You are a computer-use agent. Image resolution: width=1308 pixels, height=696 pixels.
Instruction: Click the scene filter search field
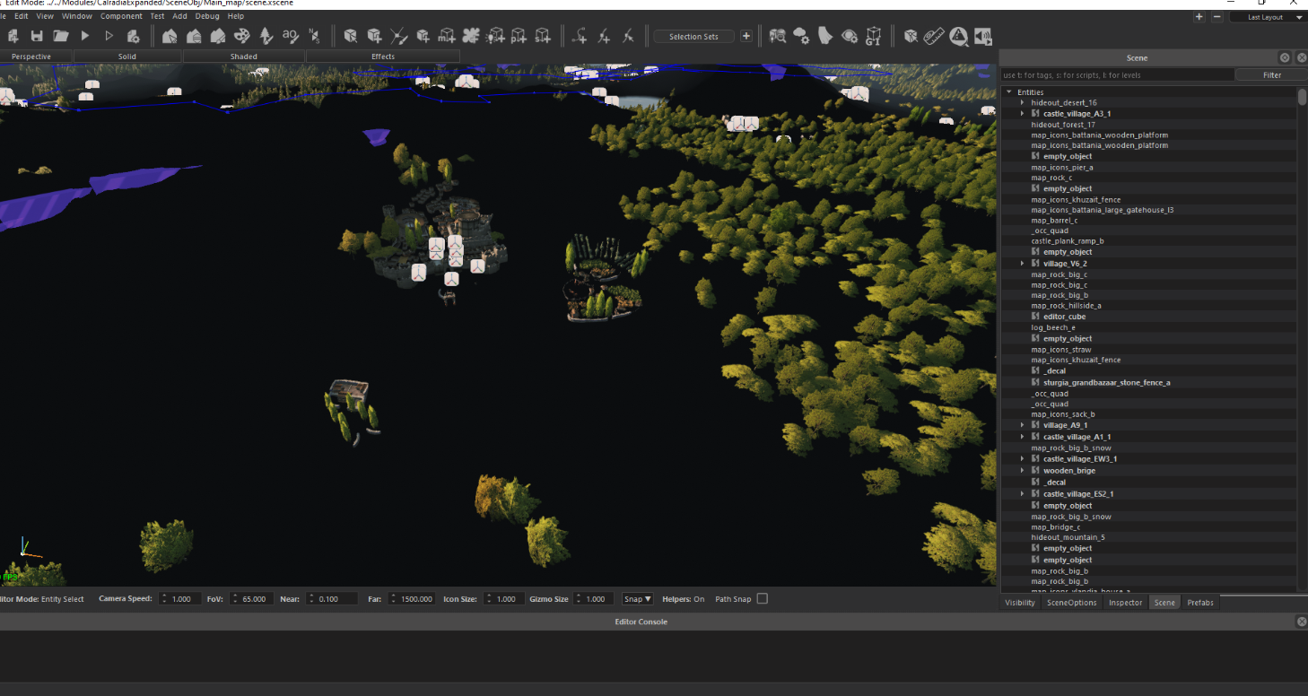click(x=1117, y=75)
